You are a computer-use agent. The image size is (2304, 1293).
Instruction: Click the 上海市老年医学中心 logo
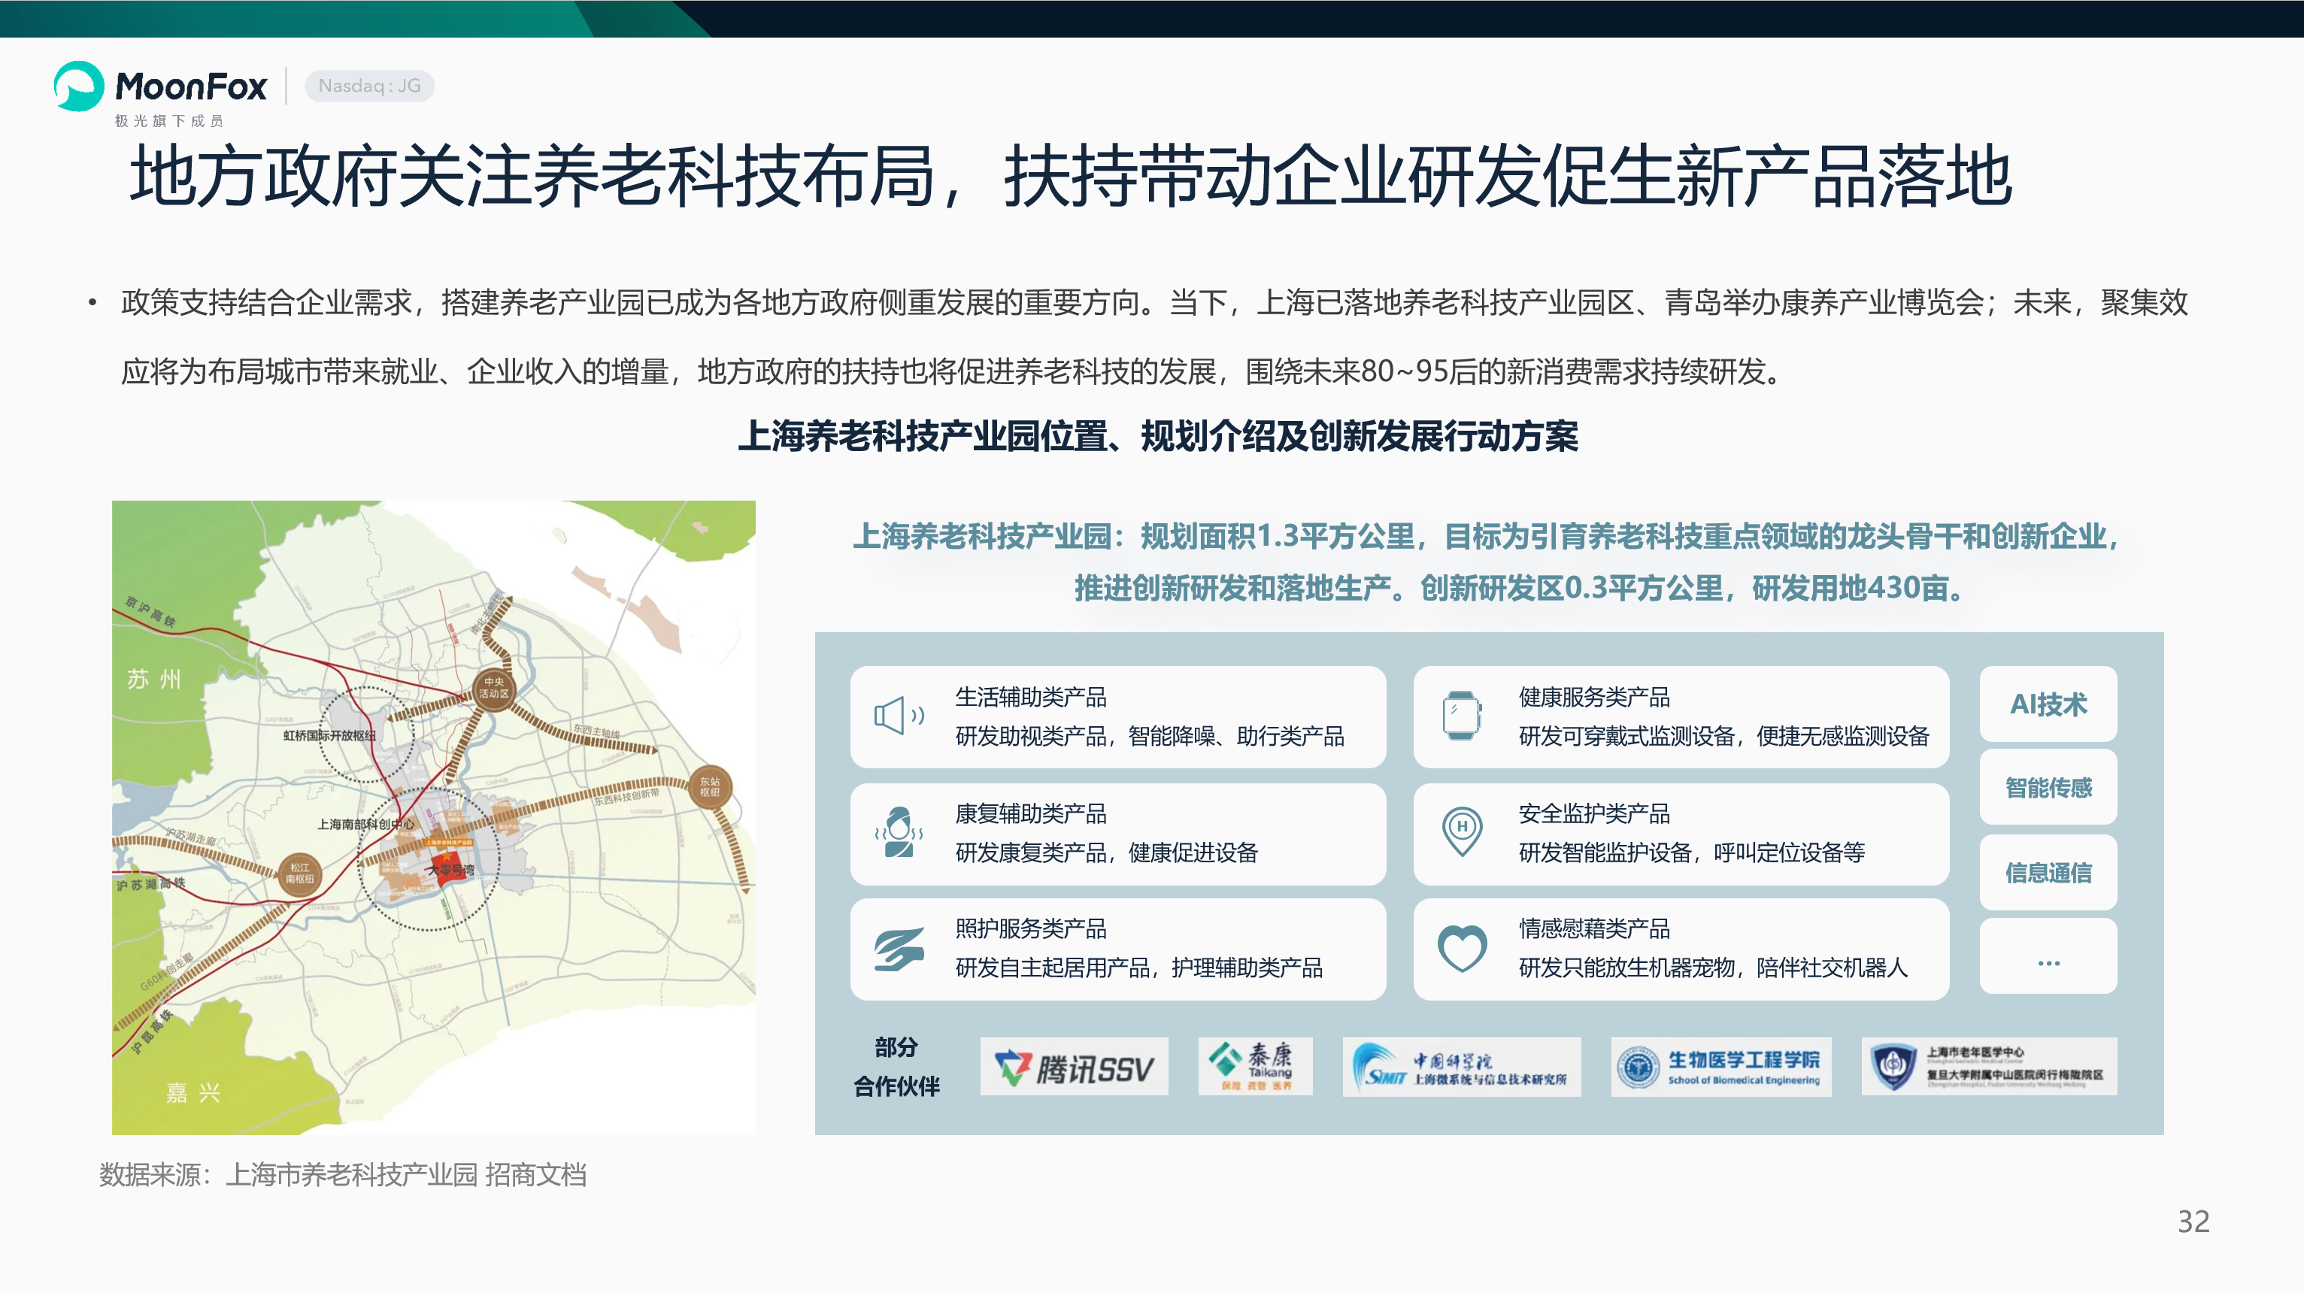(x=1989, y=1067)
